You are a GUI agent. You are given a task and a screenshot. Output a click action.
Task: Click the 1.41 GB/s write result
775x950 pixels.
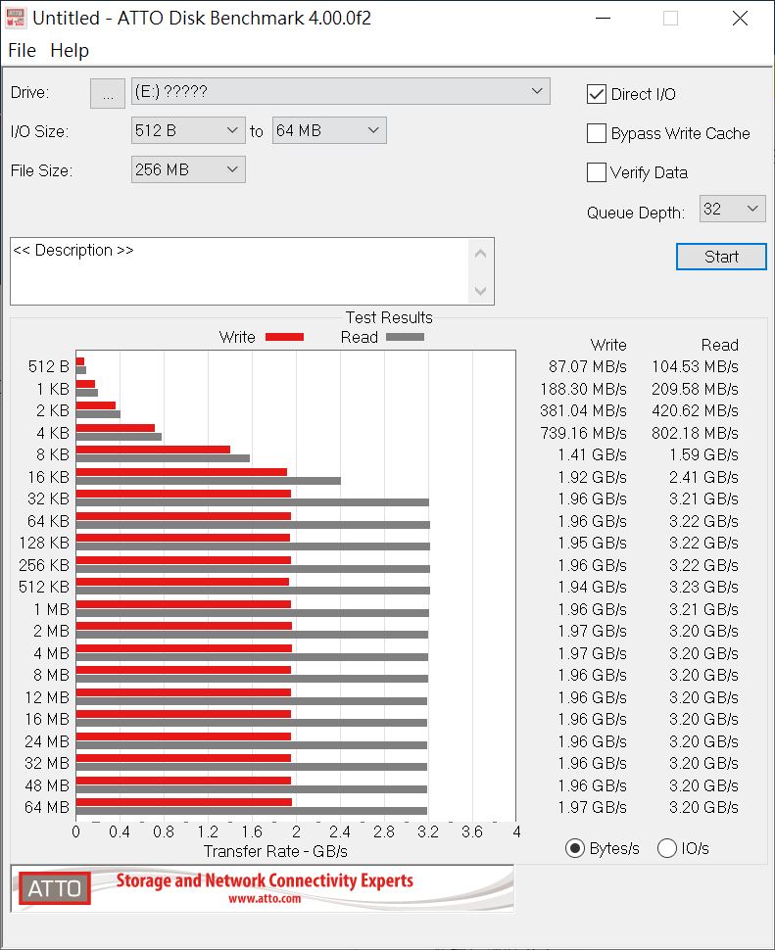click(592, 455)
